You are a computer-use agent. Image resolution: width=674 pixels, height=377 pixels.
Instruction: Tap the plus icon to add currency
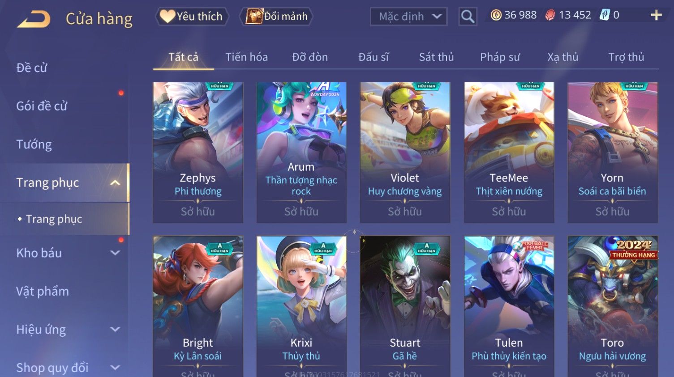656,15
